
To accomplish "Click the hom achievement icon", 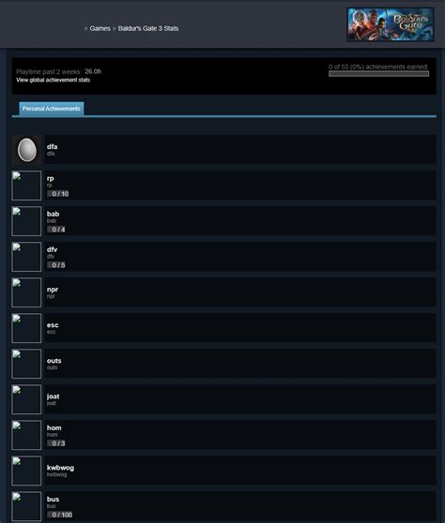I will (x=26, y=435).
